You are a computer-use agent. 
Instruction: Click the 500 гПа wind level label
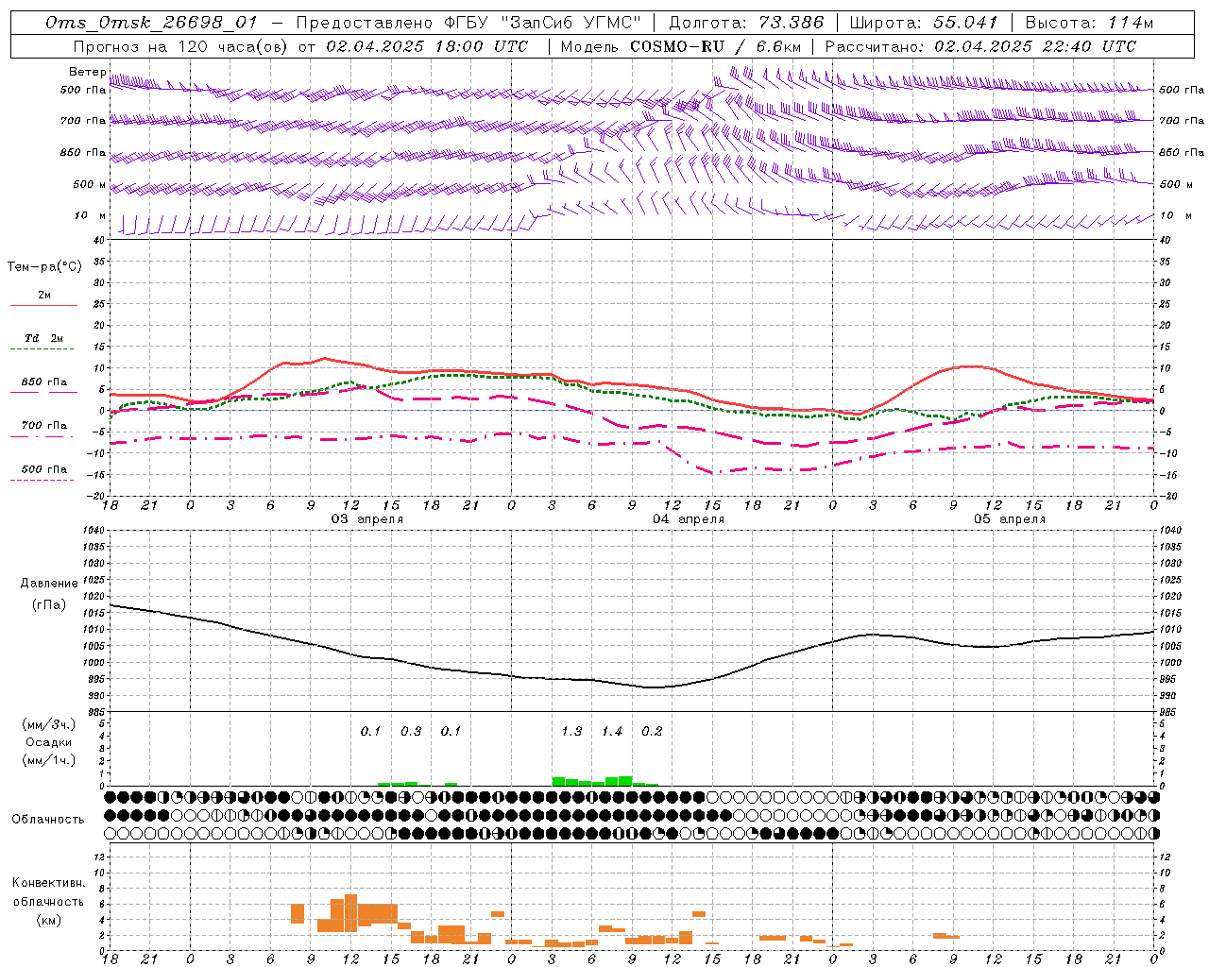click(x=83, y=90)
